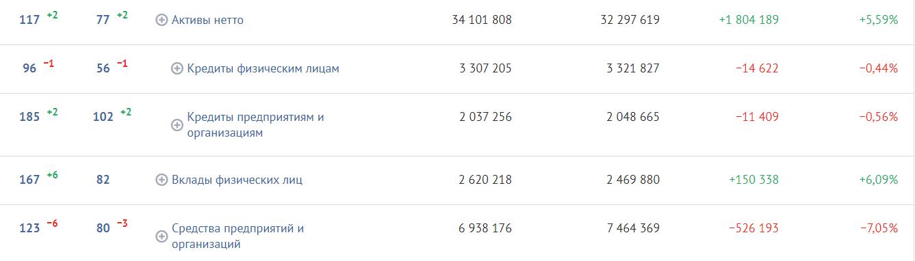The height and width of the screenshot is (261, 915).
Task: Click the value 34 101 808
Action: 482,20
